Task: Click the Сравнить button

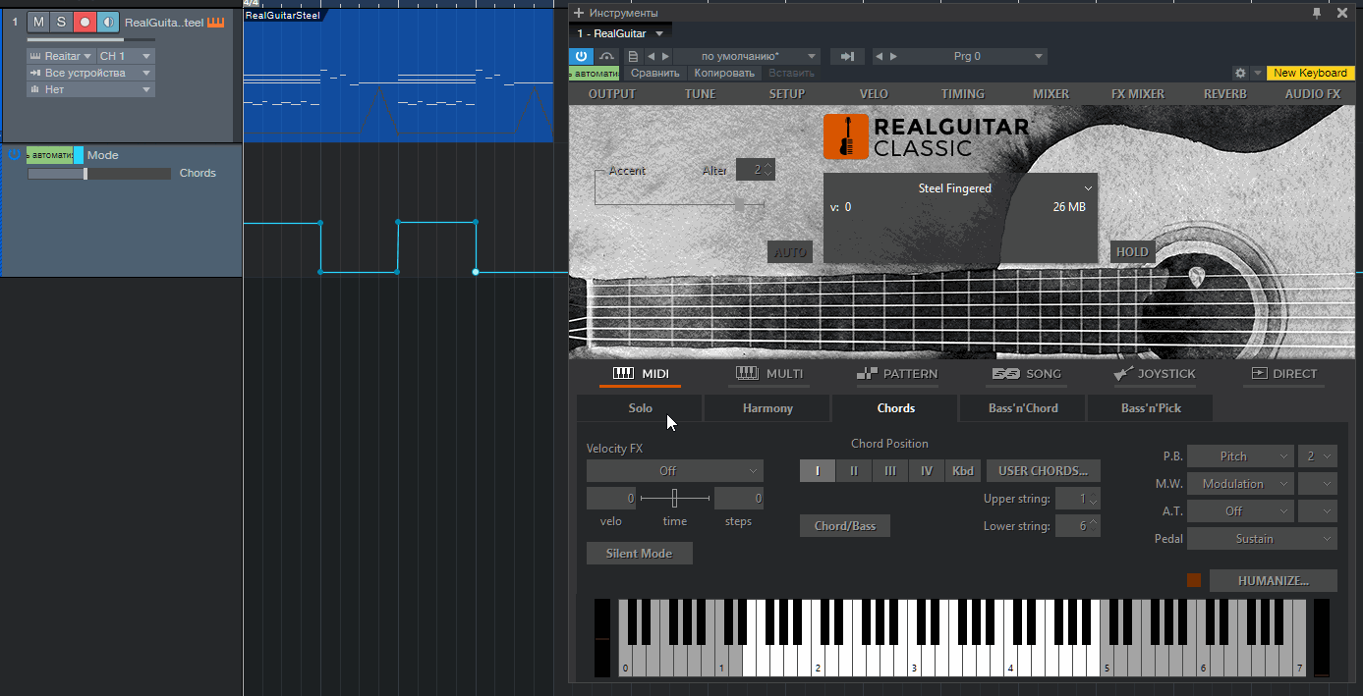Action: [x=654, y=74]
